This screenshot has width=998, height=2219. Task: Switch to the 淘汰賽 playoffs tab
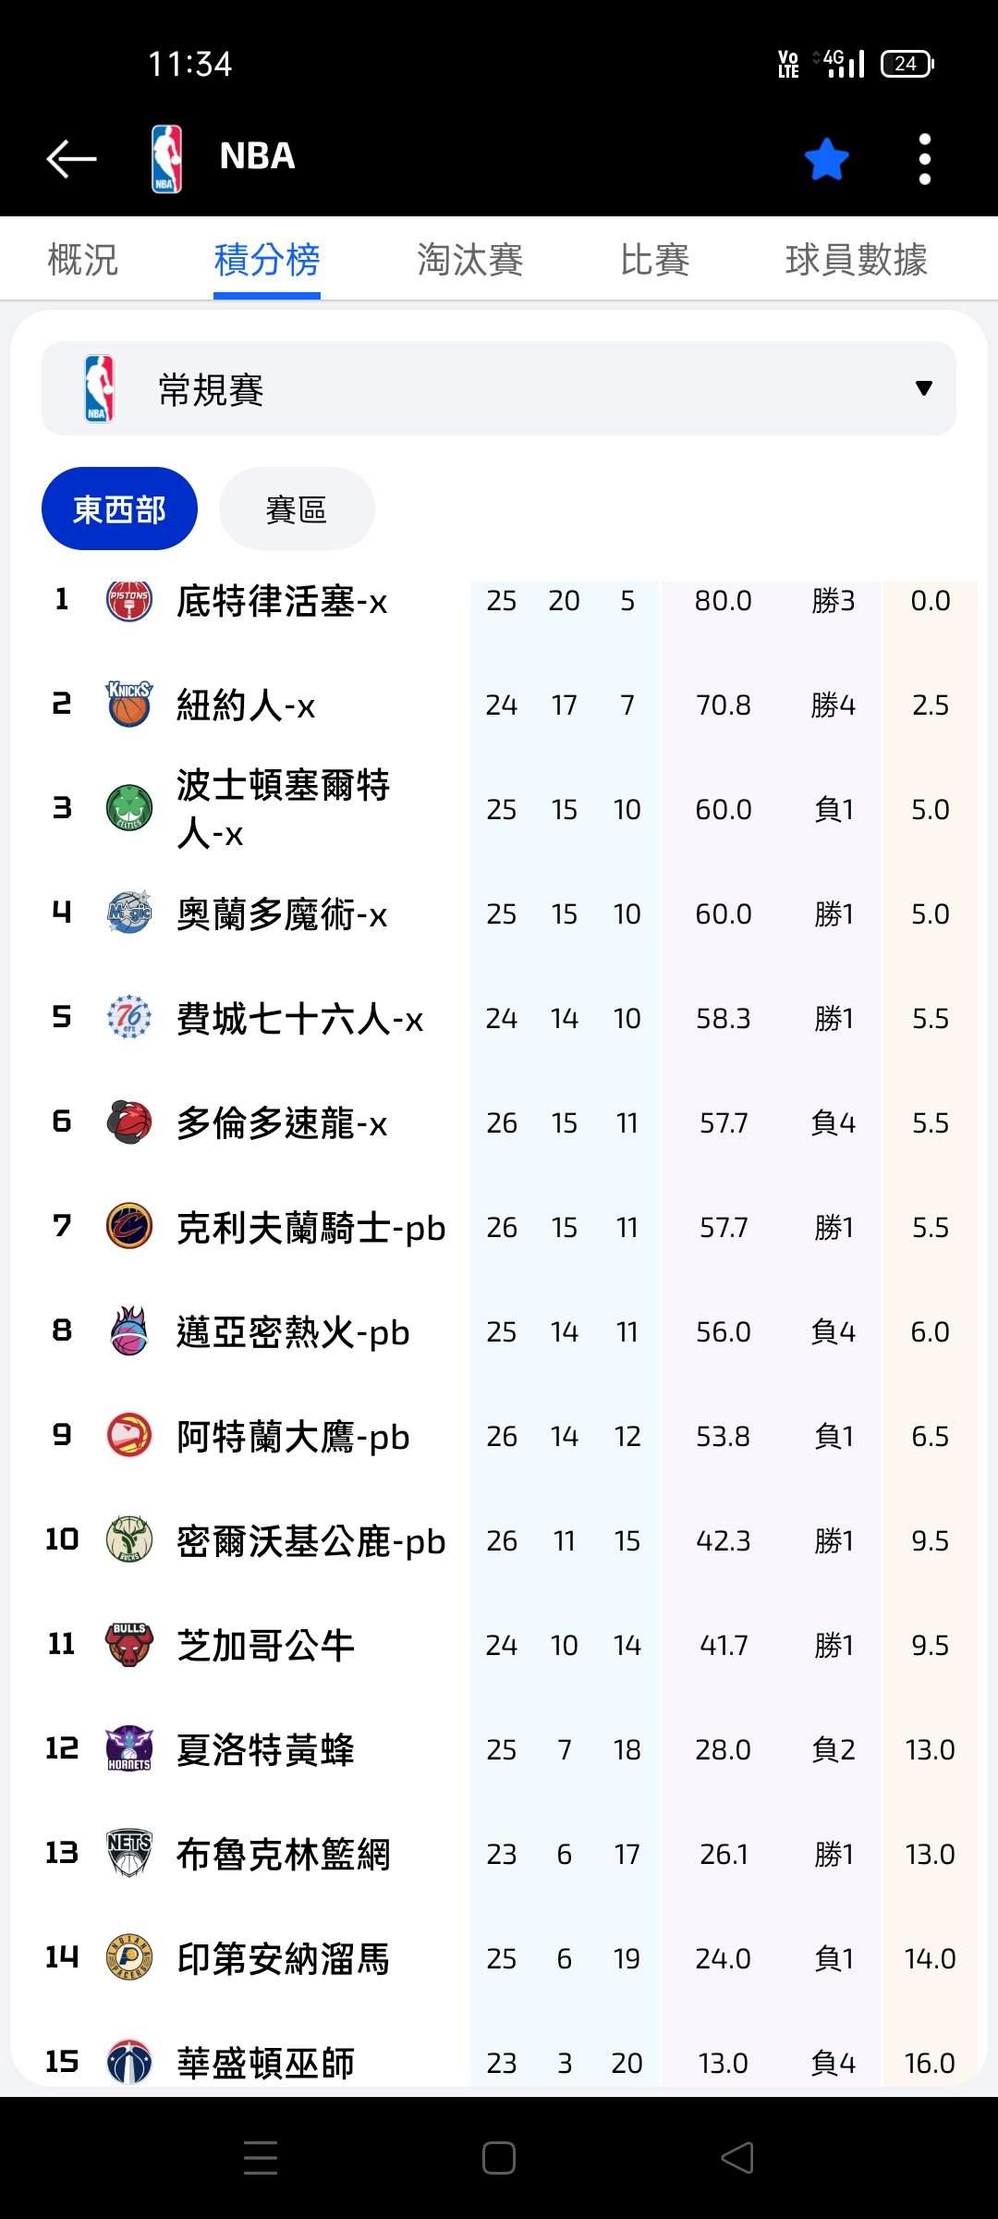point(469,260)
